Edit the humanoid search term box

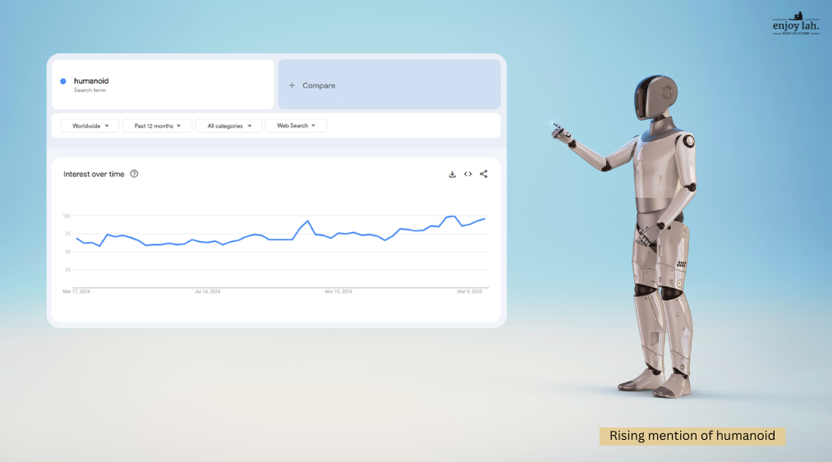[x=163, y=85]
